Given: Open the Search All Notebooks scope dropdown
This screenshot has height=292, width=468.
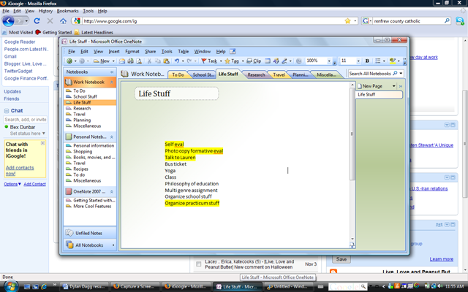Looking at the screenshot, I should point(401,73).
